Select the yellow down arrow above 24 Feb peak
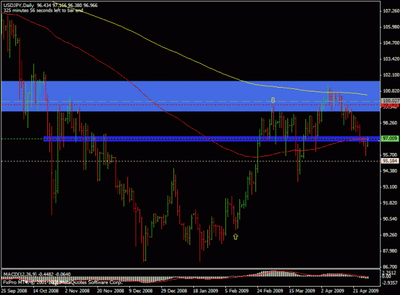Image resolution: width=400 pixels, height=295 pixels. (x=273, y=100)
